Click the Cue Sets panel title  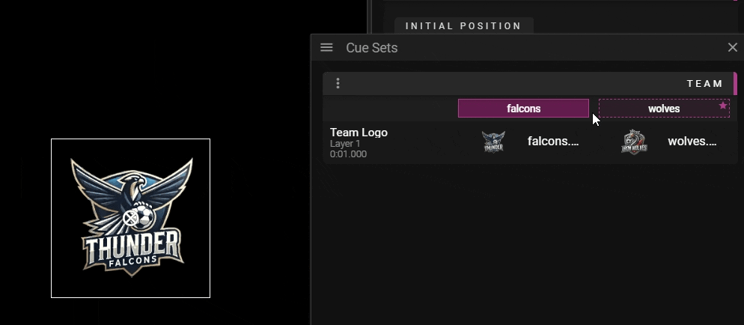click(x=371, y=48)
